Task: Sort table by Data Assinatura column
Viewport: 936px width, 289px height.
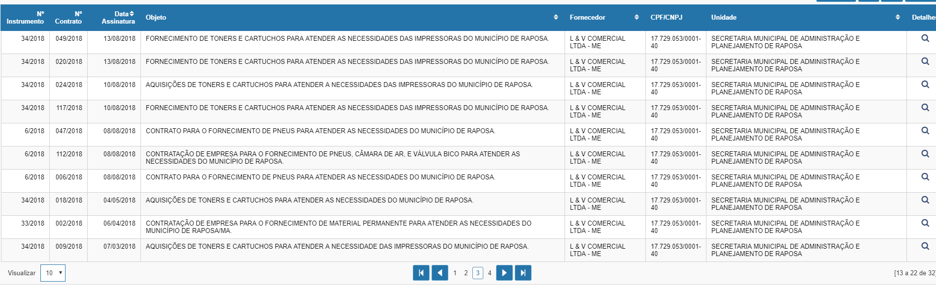Action: click(118, 17)
